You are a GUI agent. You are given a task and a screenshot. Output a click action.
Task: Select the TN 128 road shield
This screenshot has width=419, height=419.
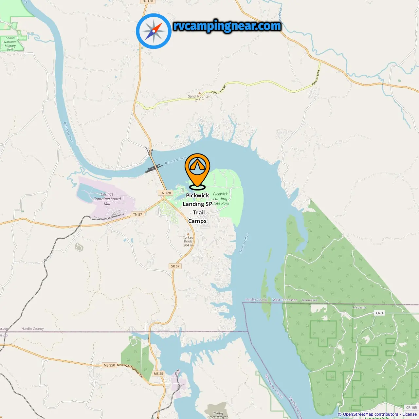(165, 193)
